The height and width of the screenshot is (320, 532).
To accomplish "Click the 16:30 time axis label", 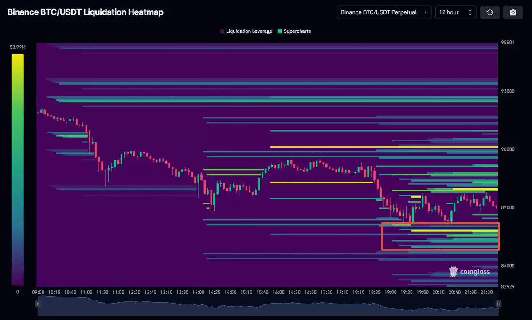I will [294, 293].
